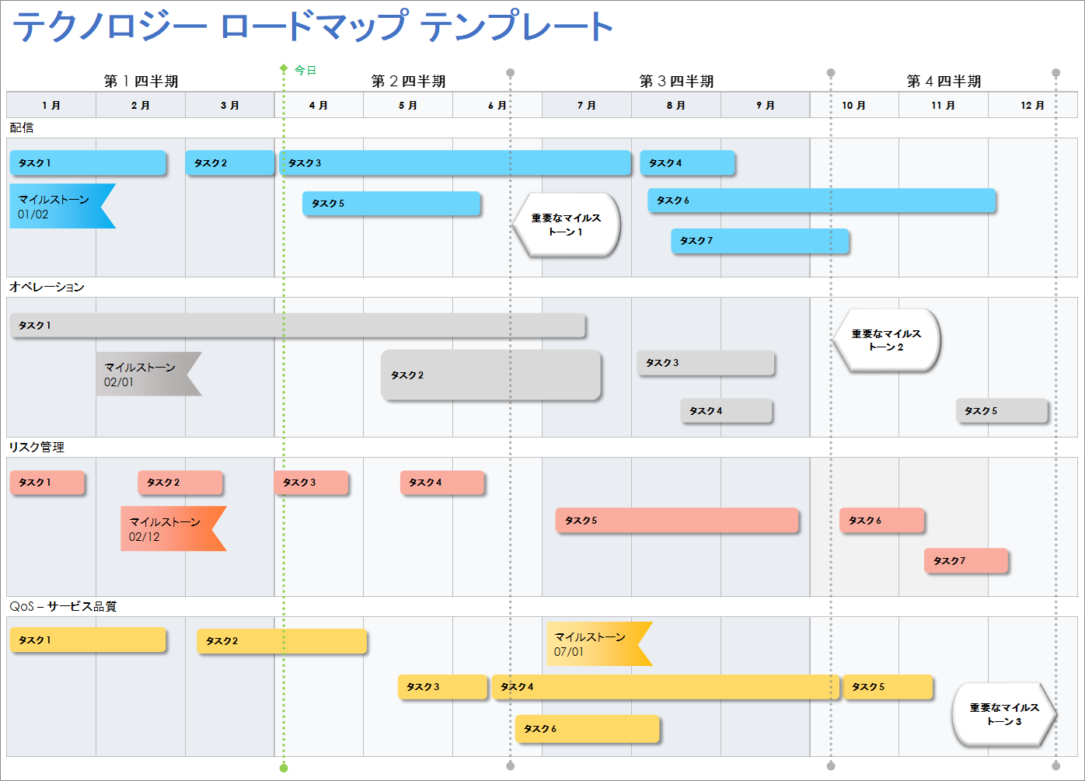Select large gray タスク 2 block

tap(491, 375)
